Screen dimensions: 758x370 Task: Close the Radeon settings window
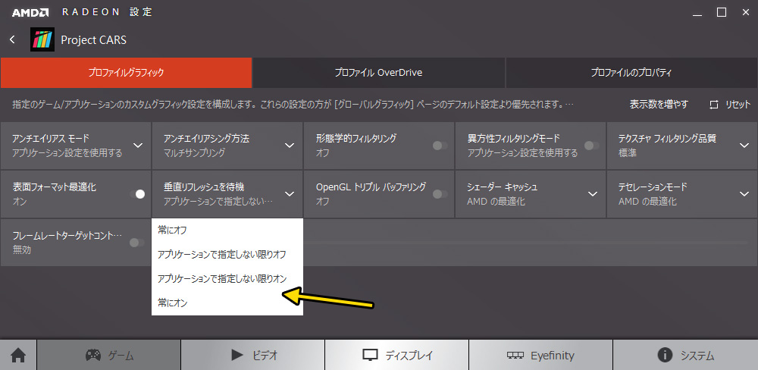746,13
